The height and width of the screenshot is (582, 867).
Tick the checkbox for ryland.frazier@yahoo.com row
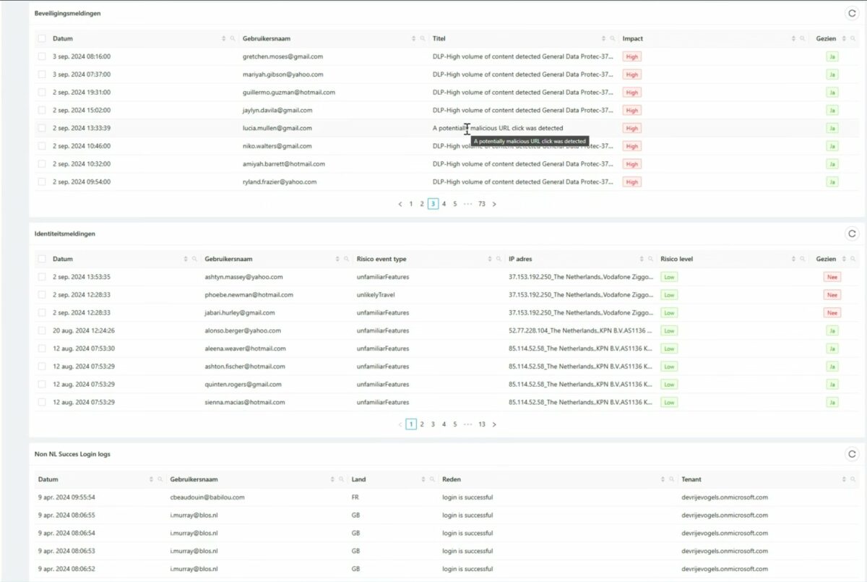[x=42, y=182]
